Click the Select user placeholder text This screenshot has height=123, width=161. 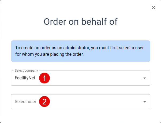25,101
